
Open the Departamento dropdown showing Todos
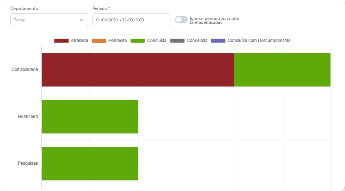tap(49, 20)
